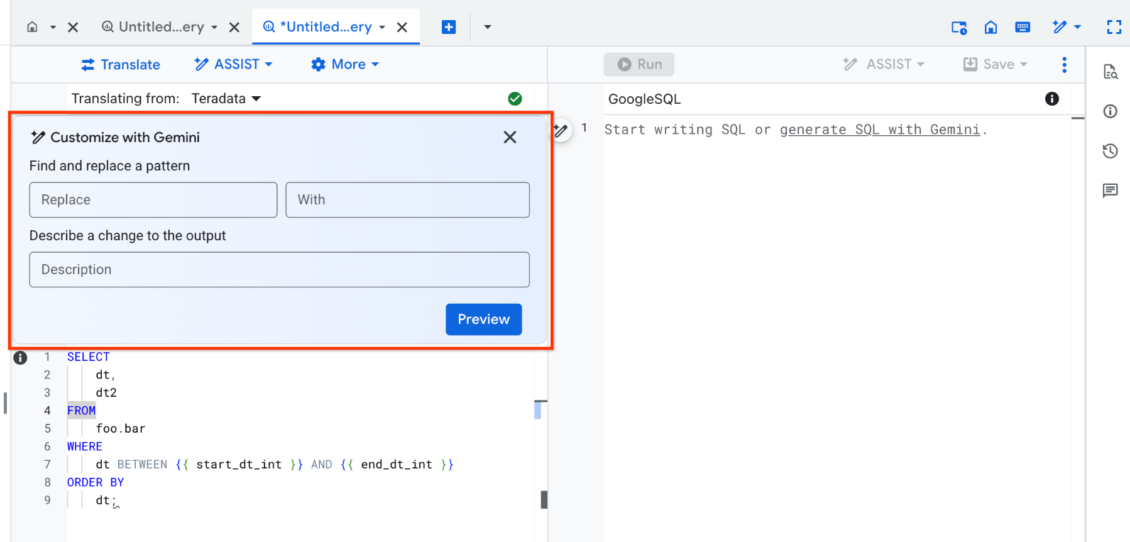Click the Gemini pencil icon beside line 1

pyautogui.click(x=561, y=131)
